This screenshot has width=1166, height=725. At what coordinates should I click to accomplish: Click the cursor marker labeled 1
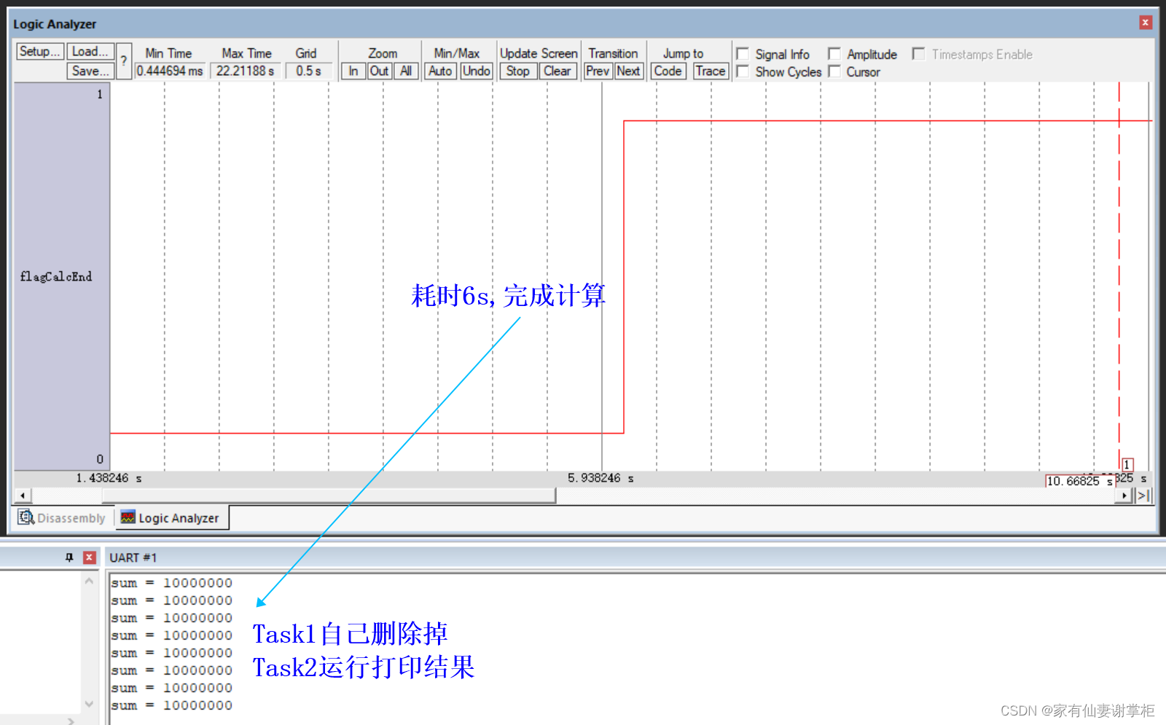(x=1127, y=464)
